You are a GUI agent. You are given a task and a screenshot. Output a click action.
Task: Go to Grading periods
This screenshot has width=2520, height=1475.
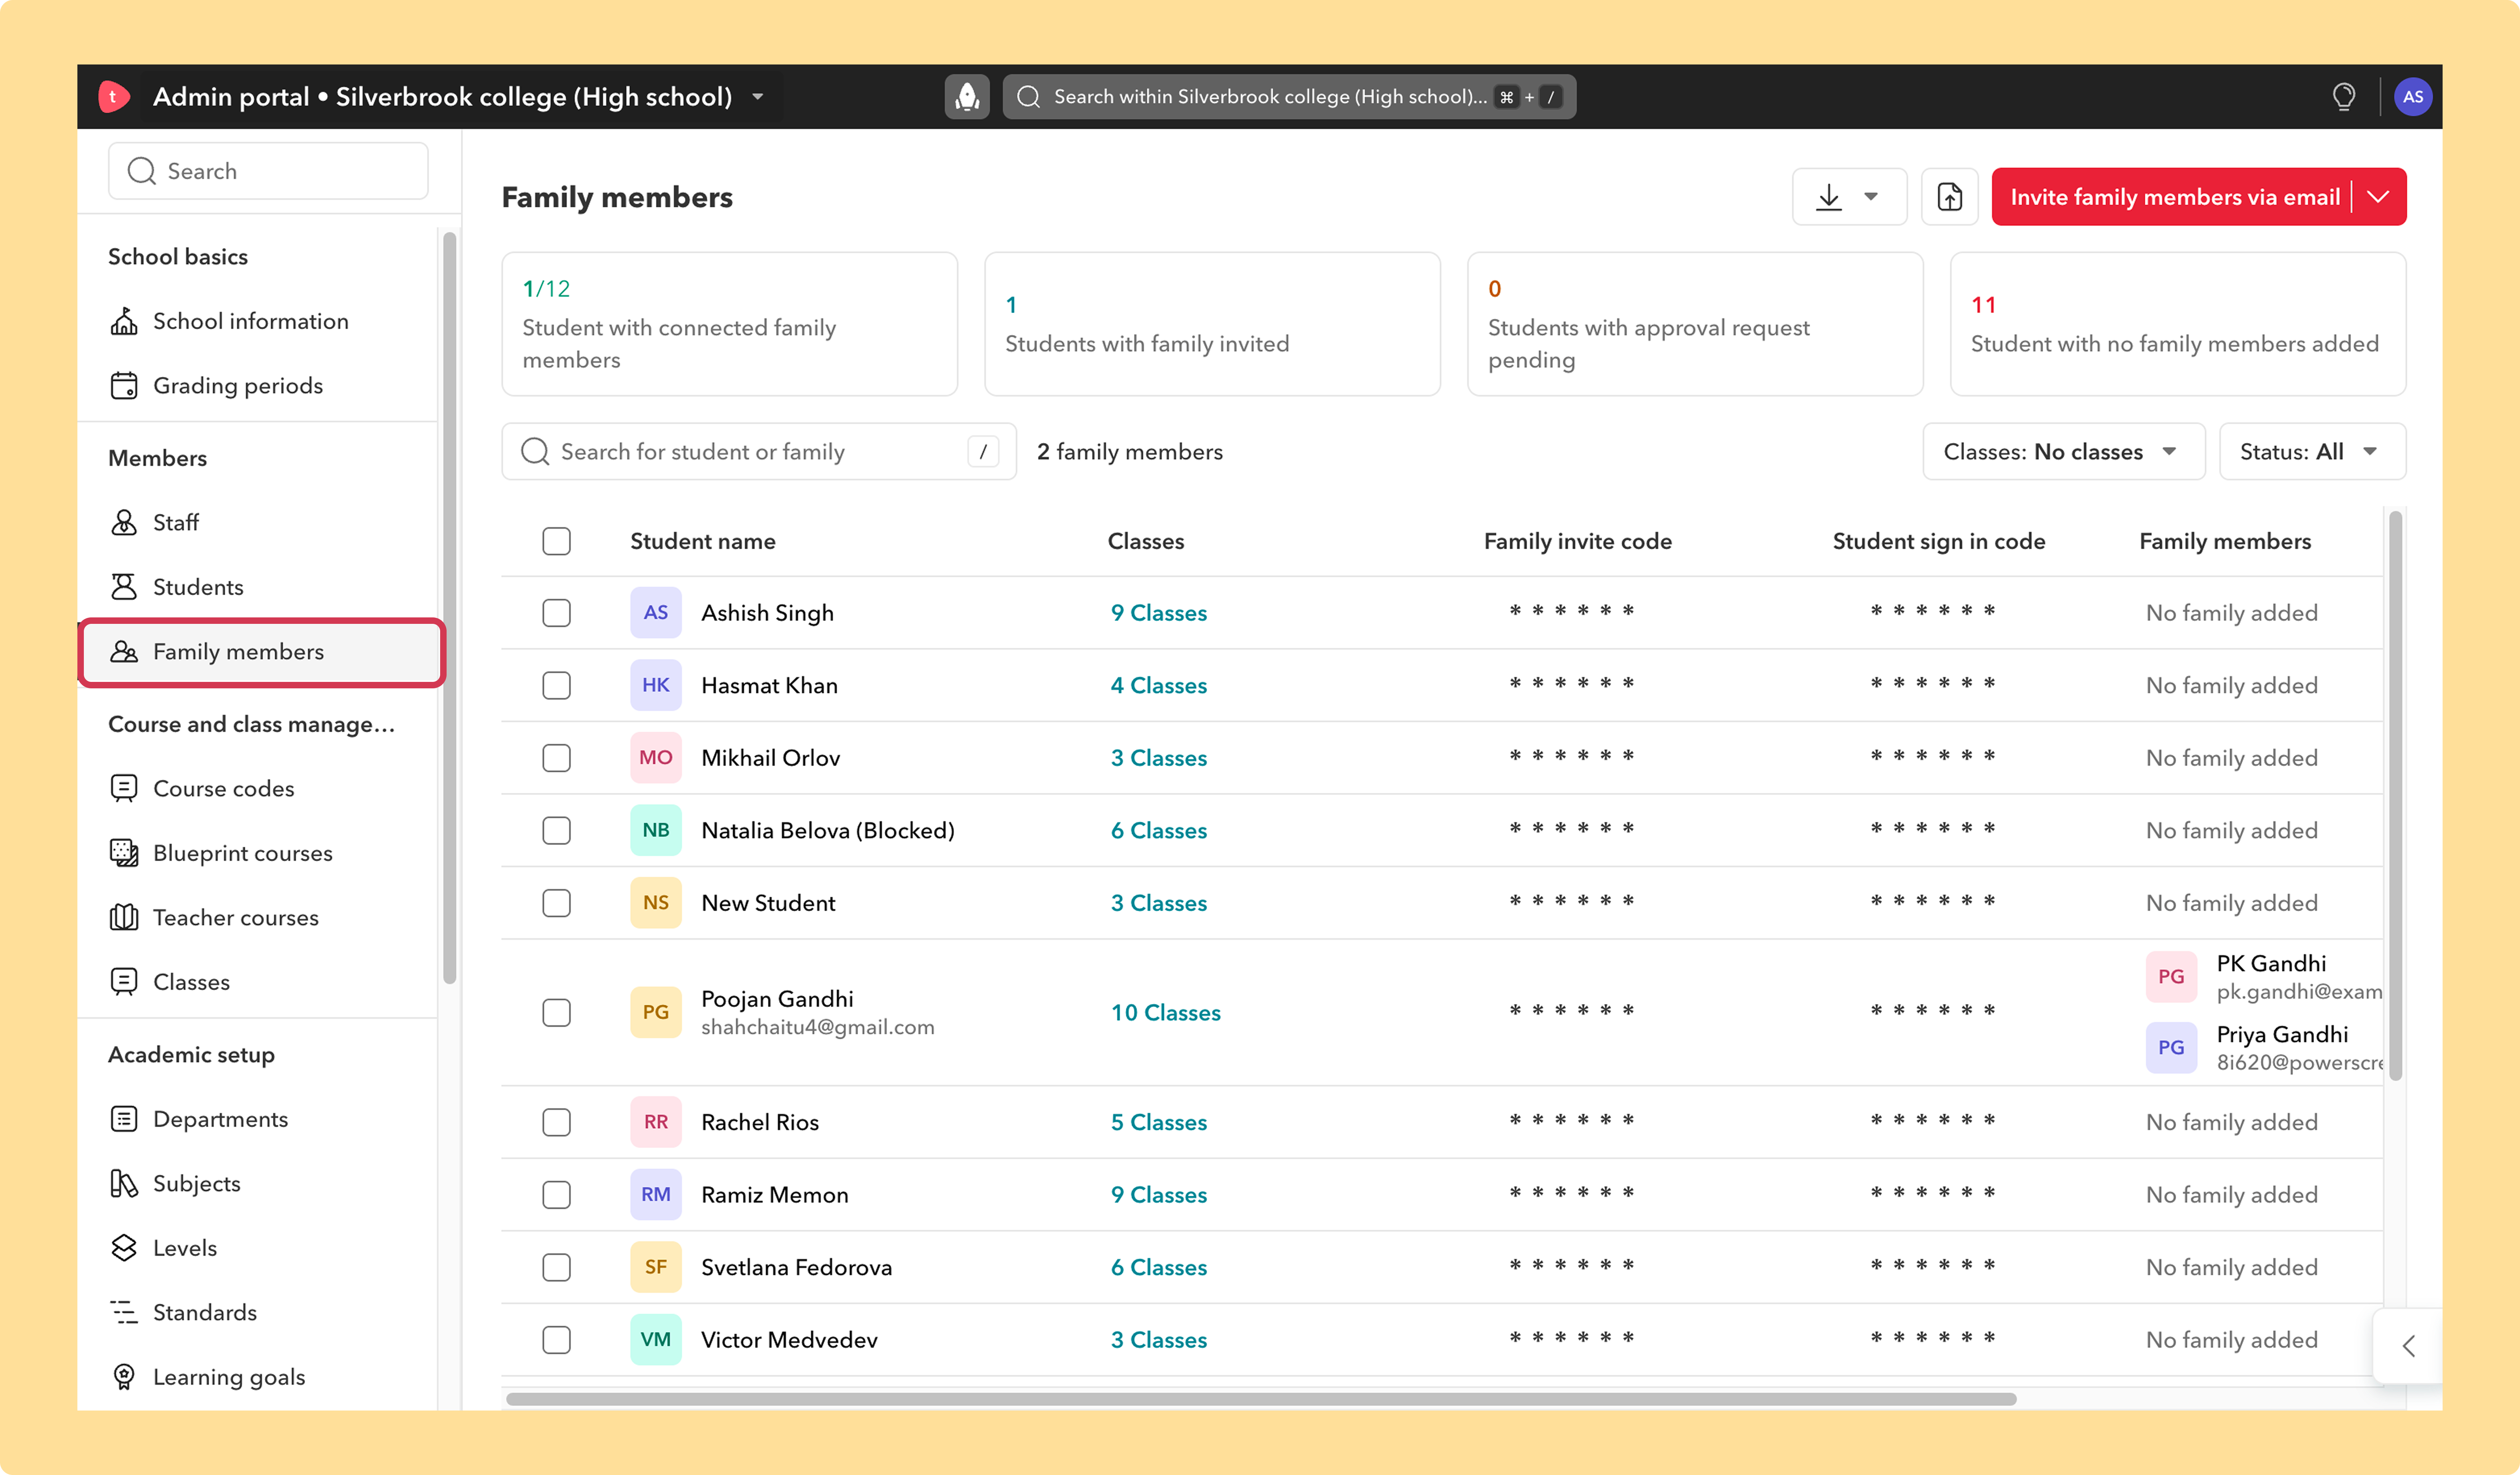coord(238,386)
